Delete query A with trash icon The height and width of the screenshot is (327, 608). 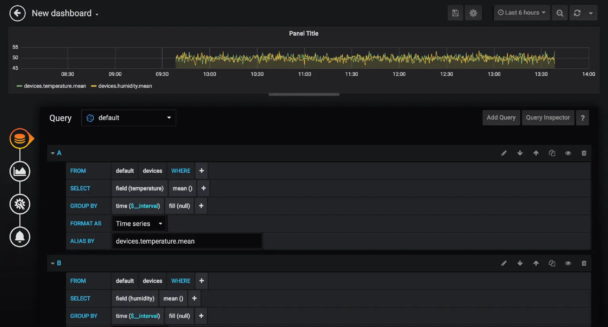[x=584, y=153]
